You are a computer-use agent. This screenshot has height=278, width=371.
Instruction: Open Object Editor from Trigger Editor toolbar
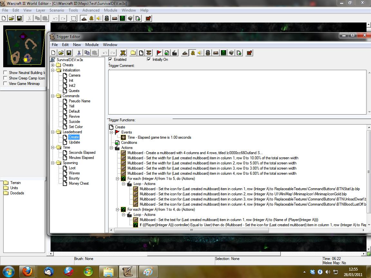(x=208, y=53)
